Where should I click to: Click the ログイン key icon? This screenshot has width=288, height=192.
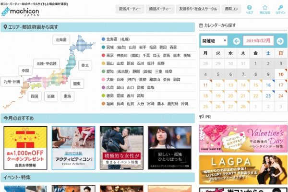click(x=281, y=9)
